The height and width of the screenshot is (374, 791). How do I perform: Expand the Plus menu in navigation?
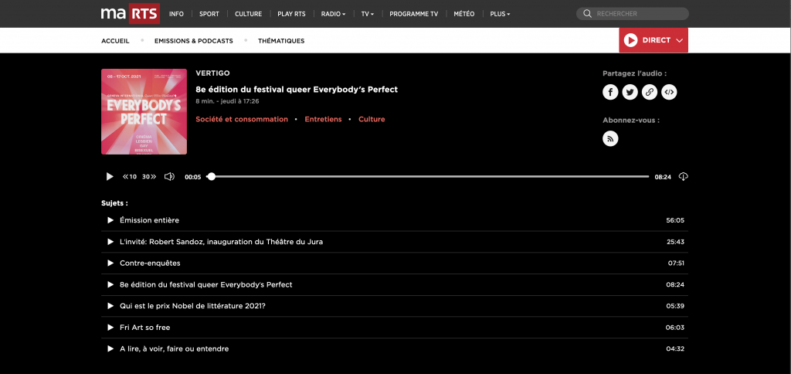point(500,14)
